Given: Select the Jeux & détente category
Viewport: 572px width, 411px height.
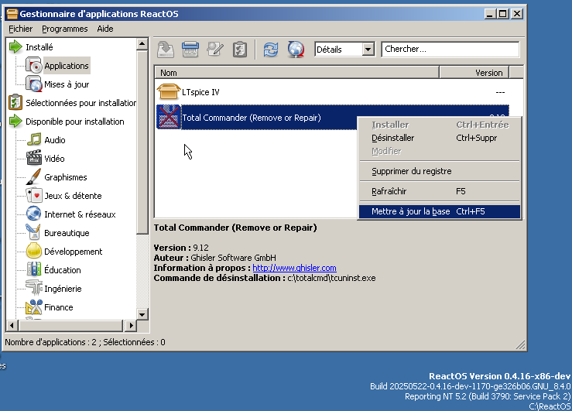Looking at the screenshot, I should 72,196.
